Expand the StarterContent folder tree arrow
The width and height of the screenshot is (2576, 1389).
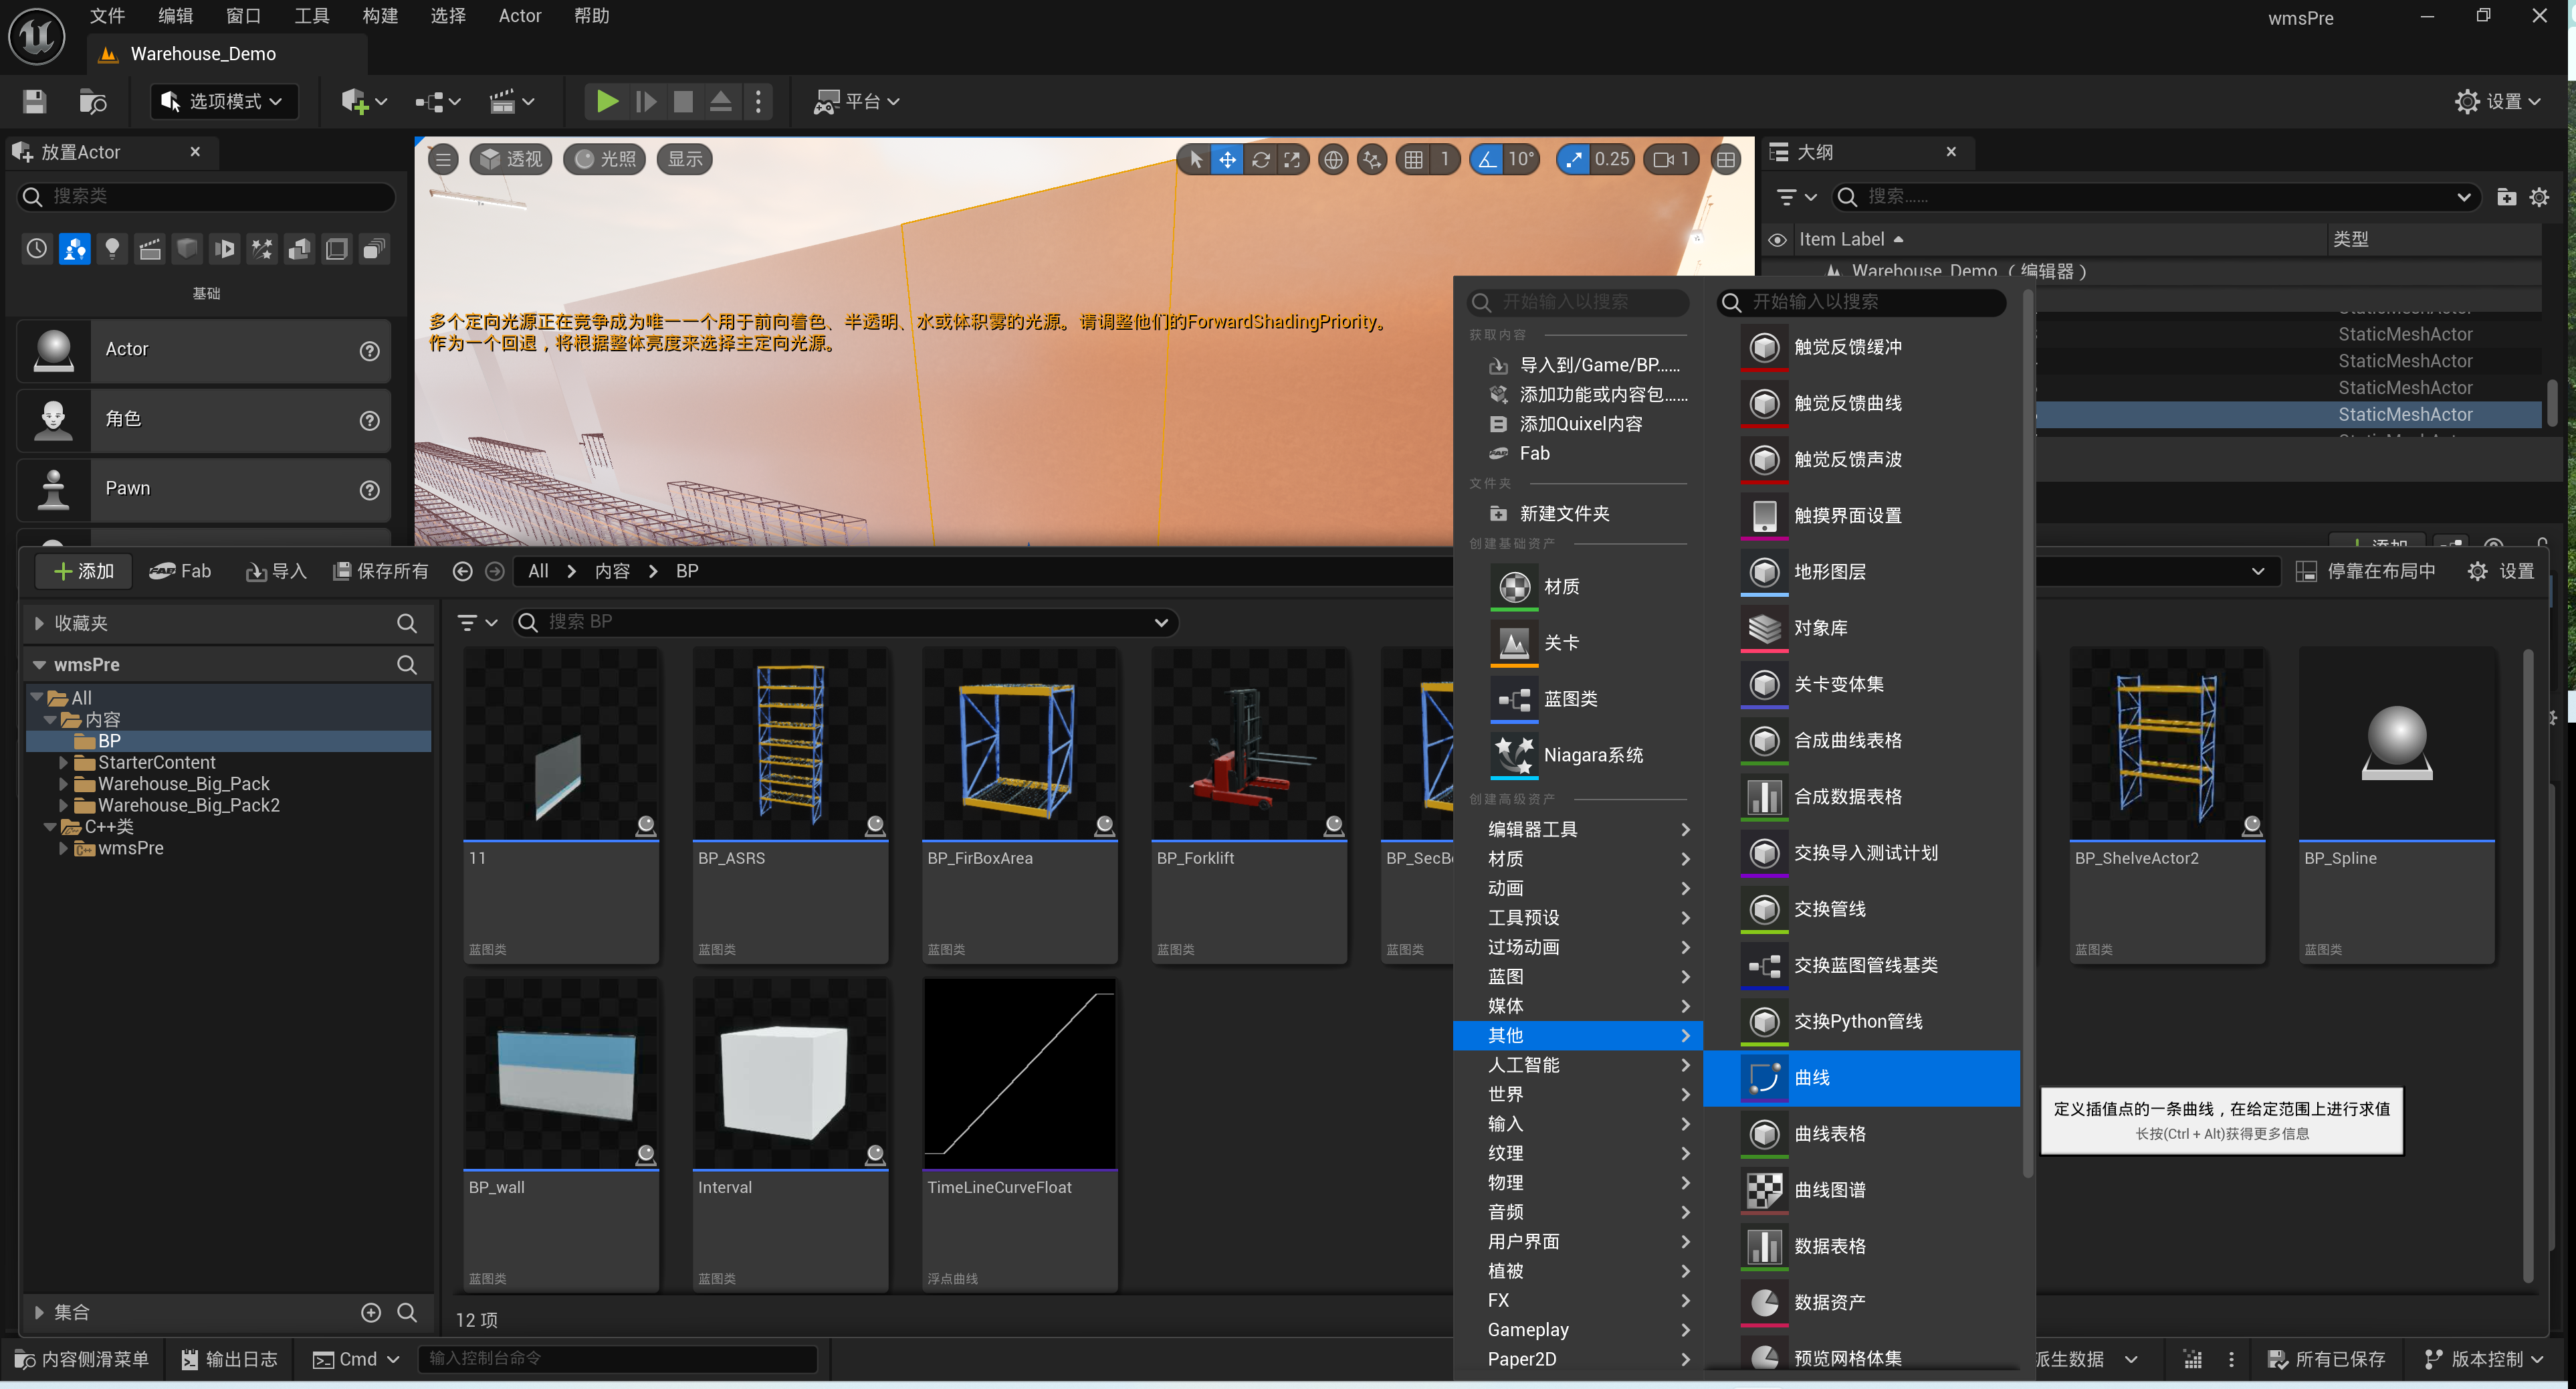[x=63, y=763]
